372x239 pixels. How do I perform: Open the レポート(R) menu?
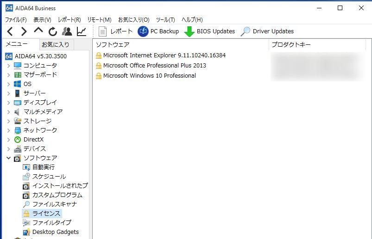pos(69,19)
